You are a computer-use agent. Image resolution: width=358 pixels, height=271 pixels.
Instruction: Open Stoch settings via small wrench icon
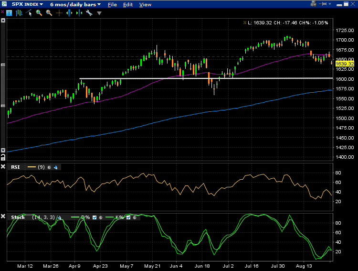59,217
